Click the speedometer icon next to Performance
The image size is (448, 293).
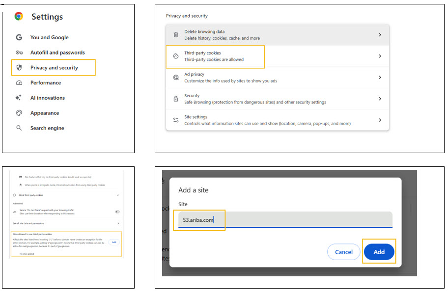click(x=19, y=83)
